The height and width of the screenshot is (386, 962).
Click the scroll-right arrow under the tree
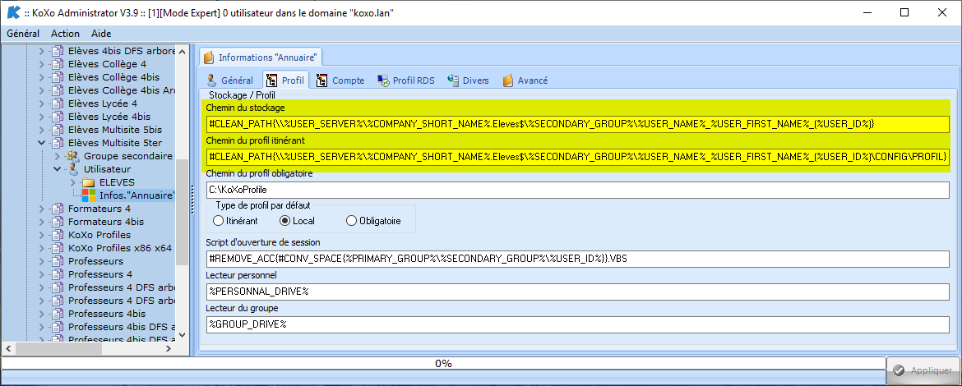point(169,348)
